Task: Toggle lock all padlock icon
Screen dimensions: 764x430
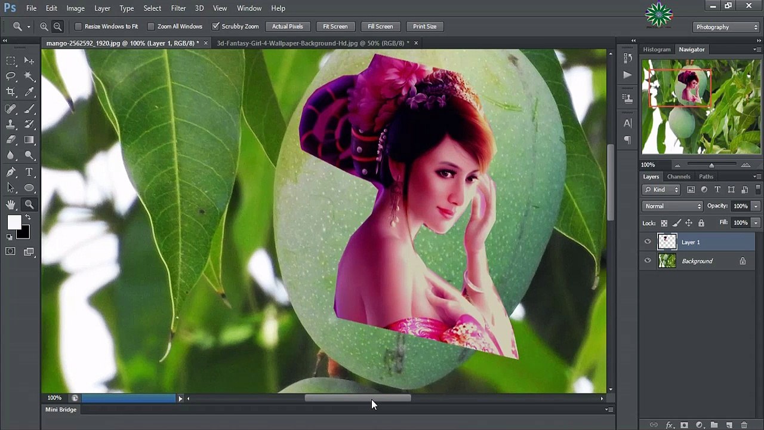Action: pos(701,223)
